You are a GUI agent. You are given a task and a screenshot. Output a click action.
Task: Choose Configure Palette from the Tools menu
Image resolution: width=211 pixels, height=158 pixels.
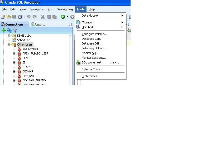click(100, 34)
